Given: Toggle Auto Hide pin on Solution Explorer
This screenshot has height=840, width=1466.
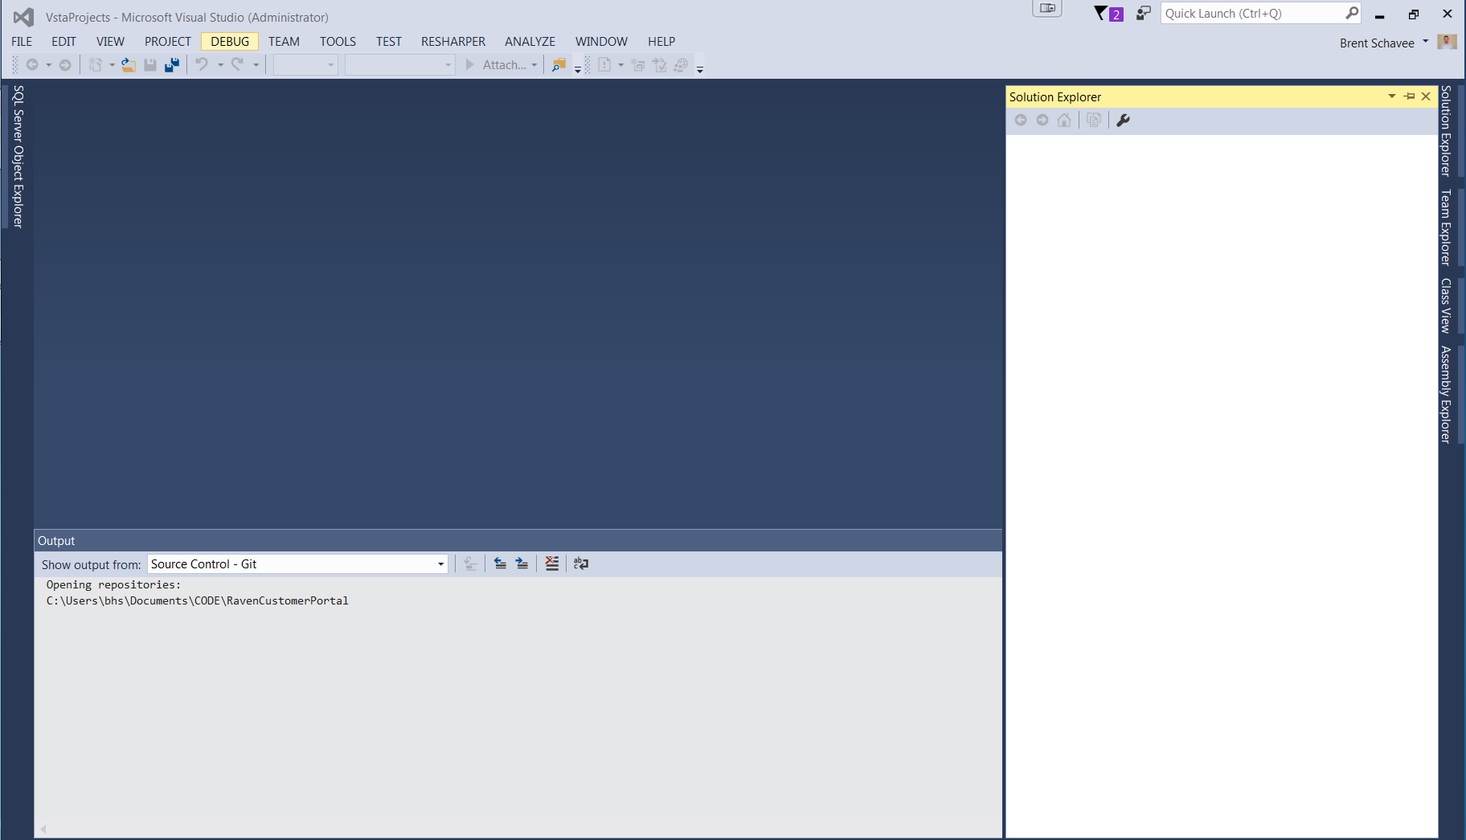Looking at the screenshot, I should tap(1410, 96).
